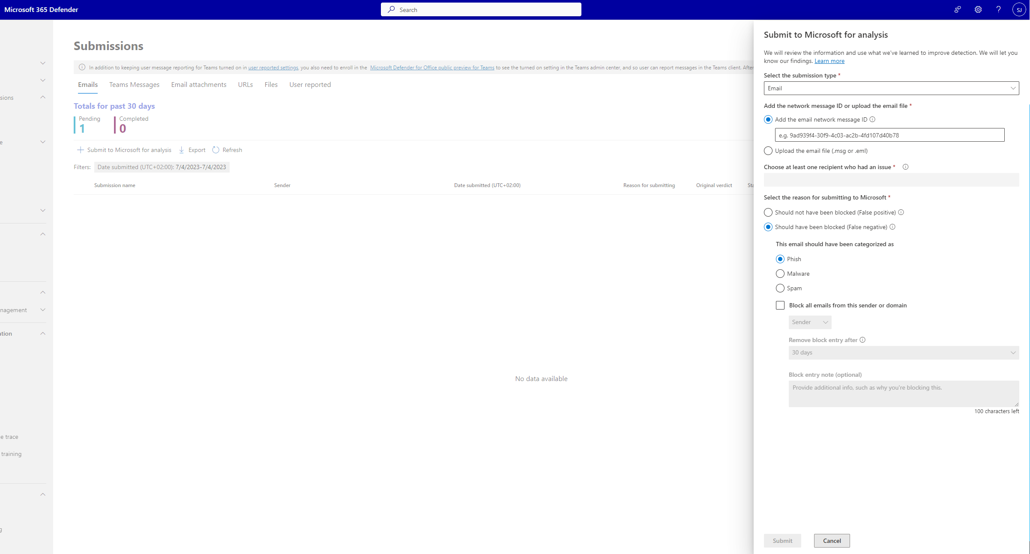1030x554 pixels.
Task: Click the network message ID input field
Action: point(889,135)
